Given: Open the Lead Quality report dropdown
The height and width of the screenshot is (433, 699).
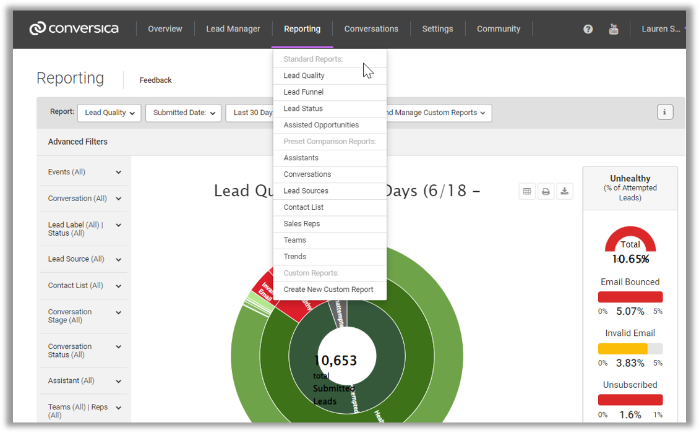Looking at the screenshot, I should tap(109, 113).
